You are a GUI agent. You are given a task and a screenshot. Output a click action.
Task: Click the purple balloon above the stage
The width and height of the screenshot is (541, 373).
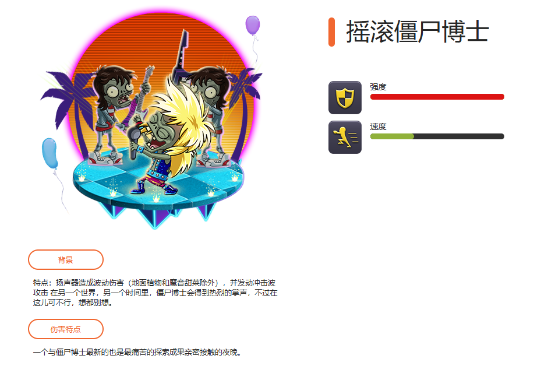tap(253, 25)
